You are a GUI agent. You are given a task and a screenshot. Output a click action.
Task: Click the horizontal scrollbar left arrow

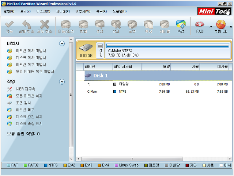point(78,159)
